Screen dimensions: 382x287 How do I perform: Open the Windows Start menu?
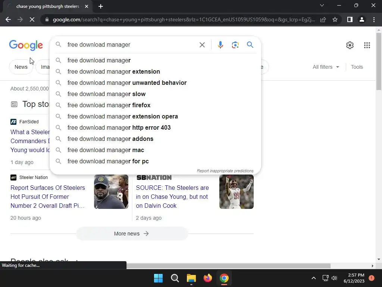click(158, 278)
